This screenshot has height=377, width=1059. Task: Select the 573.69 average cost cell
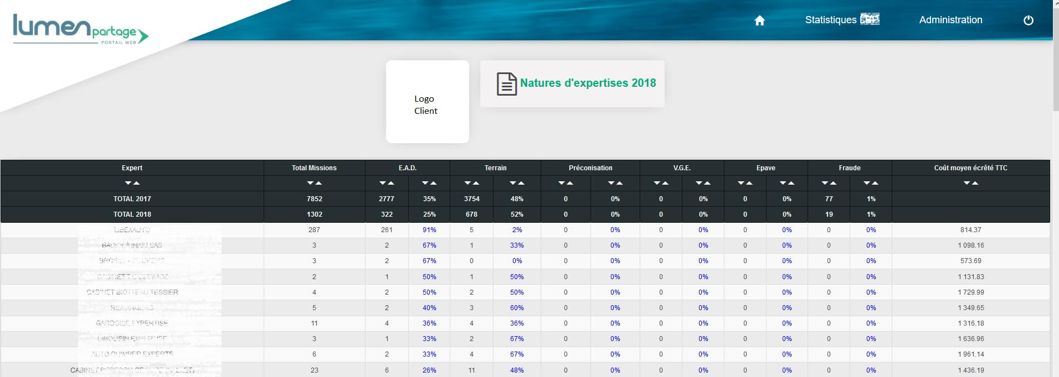coord(971,261)
